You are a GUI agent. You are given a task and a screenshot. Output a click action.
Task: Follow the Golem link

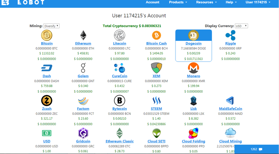(83, 76)
